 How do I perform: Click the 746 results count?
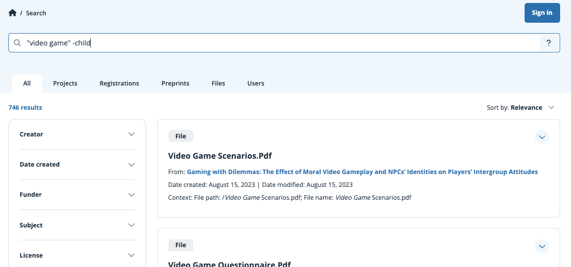pyautogui.click(x=25, y=108)
